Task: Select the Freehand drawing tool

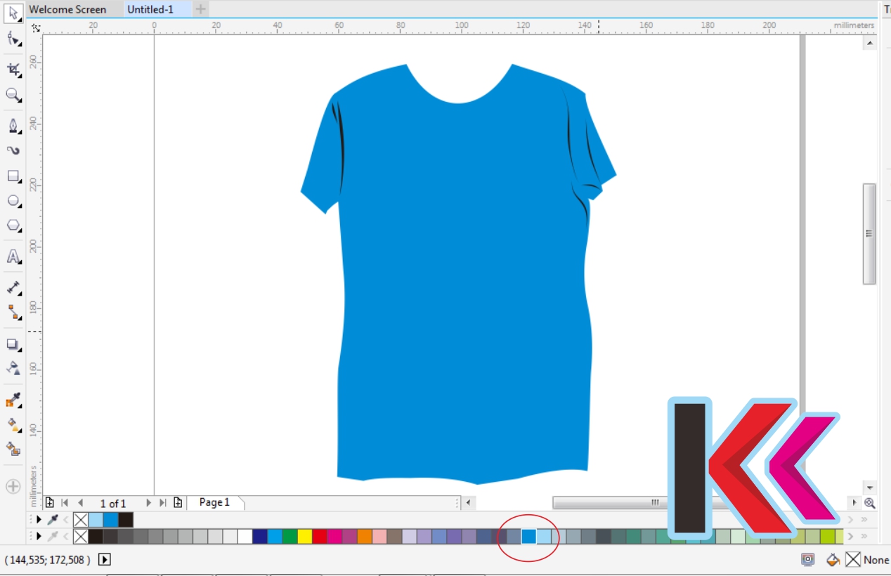Action: click(x=12, y=124)
